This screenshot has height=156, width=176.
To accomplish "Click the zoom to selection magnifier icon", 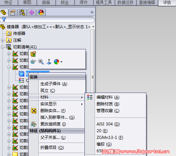I will pyautogui.click(x=41, y=62).
